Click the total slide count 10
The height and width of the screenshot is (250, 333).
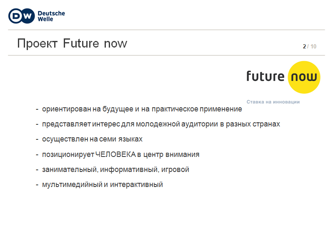pyautogui.click(x=313, y=46)
